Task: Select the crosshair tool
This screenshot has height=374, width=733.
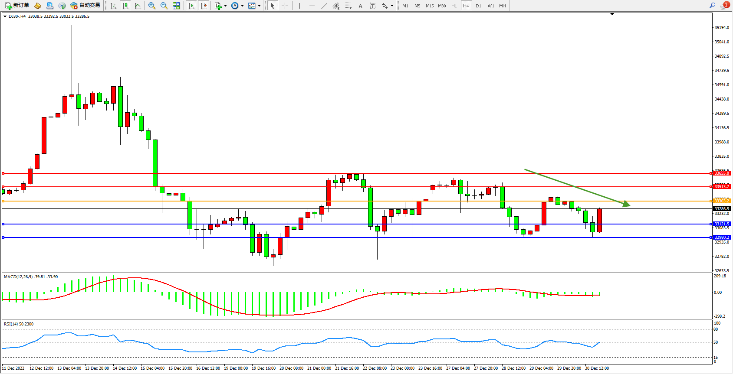Action: pyautogui.click(x=285, y=6)
